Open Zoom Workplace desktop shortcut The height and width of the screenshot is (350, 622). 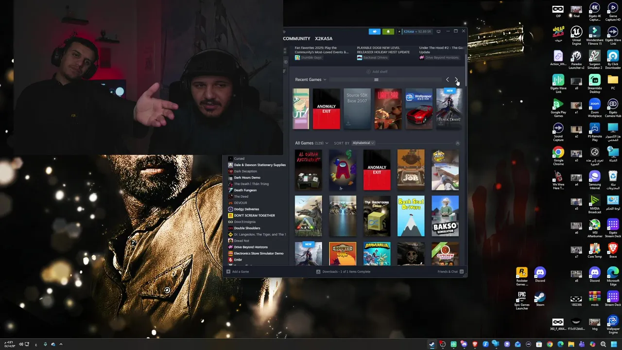tap(595, 108)
